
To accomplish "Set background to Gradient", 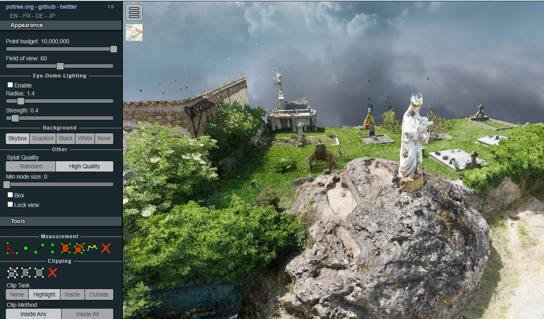I will (x=43, y=139).
